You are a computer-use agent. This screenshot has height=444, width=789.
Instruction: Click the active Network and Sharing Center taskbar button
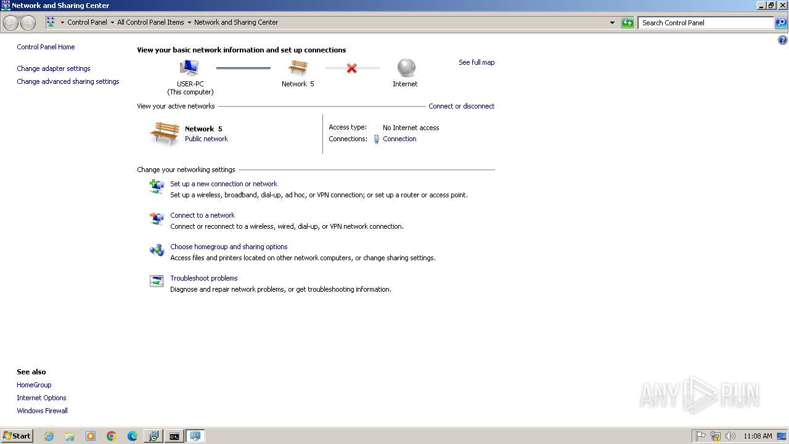(x=195, y=436)
